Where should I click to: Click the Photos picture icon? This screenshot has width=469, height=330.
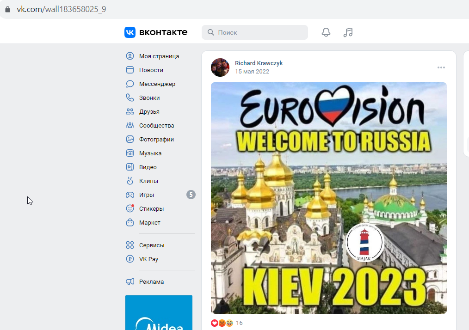[130, 139]
